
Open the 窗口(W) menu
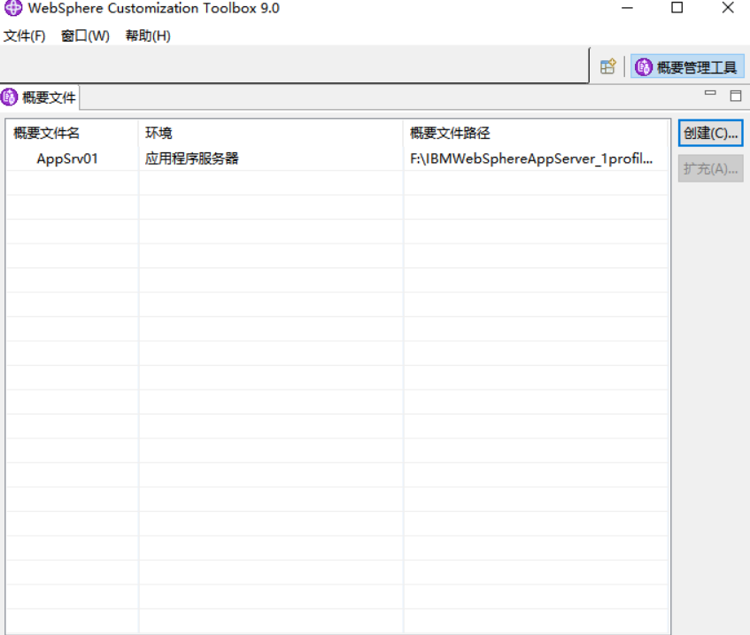(85, 36)
